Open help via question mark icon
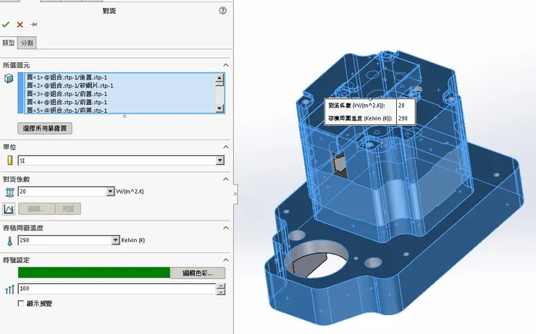 222,11
